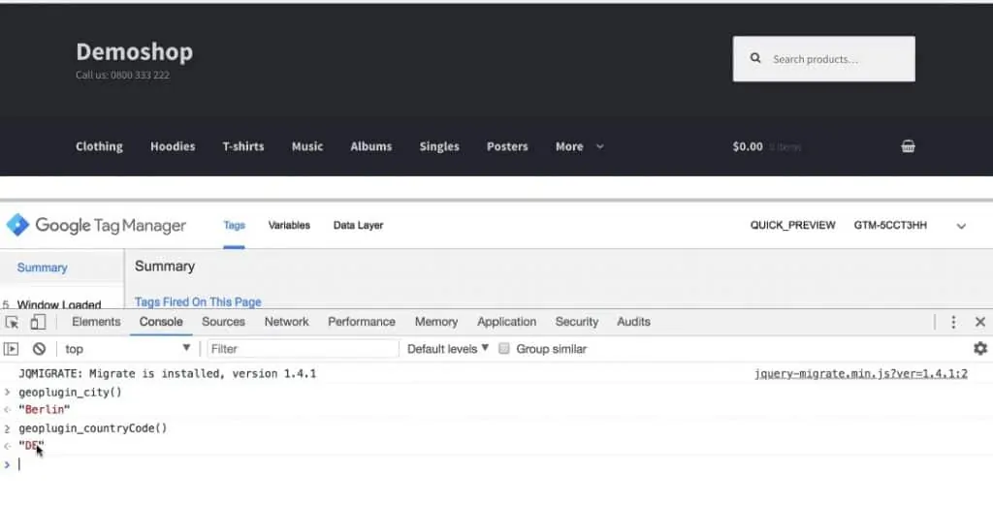
Task: Open the top context dropdown
Action: [127, 349]
